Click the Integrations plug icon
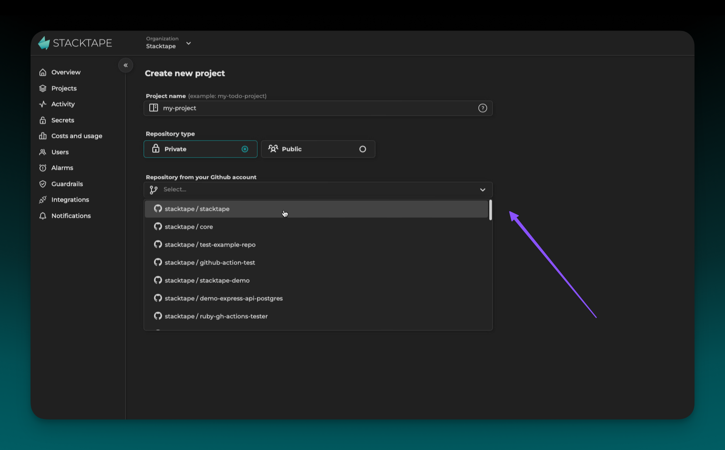Screen dimensions: 725x450 (x=43, y=199)
